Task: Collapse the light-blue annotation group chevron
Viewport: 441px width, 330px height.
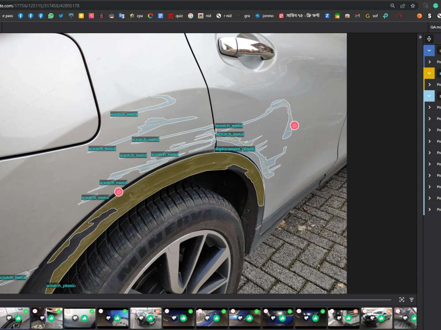Action: click(429, 96)
